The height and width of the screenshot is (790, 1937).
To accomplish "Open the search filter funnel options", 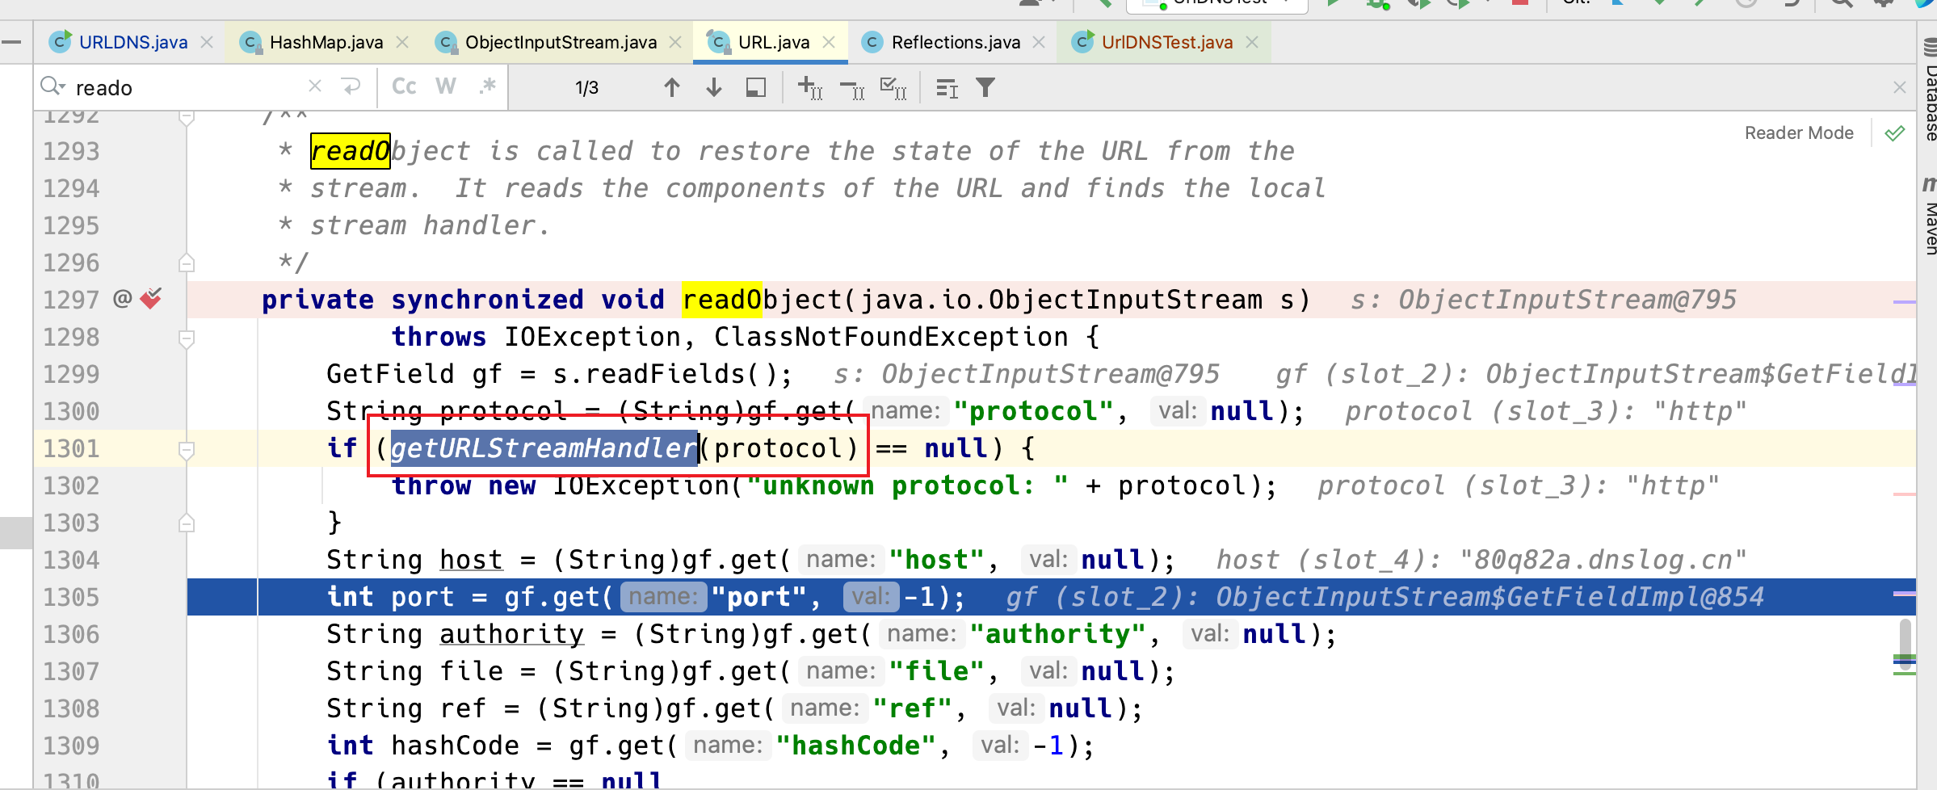I will 985,87.
